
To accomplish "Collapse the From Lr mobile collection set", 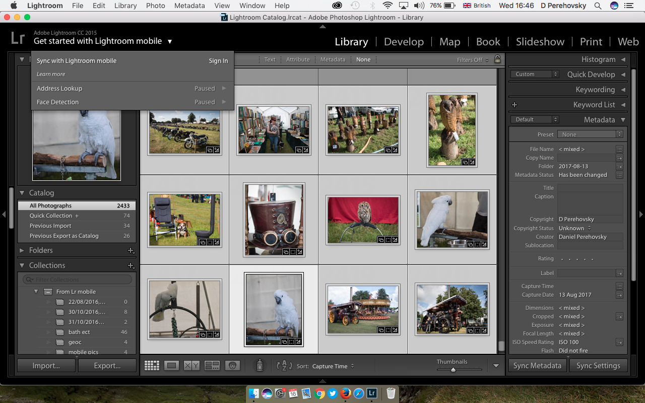I will click(x=36, y=292).
